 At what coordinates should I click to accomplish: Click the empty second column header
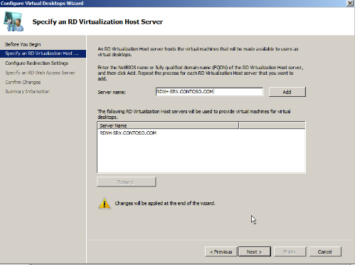272,125
